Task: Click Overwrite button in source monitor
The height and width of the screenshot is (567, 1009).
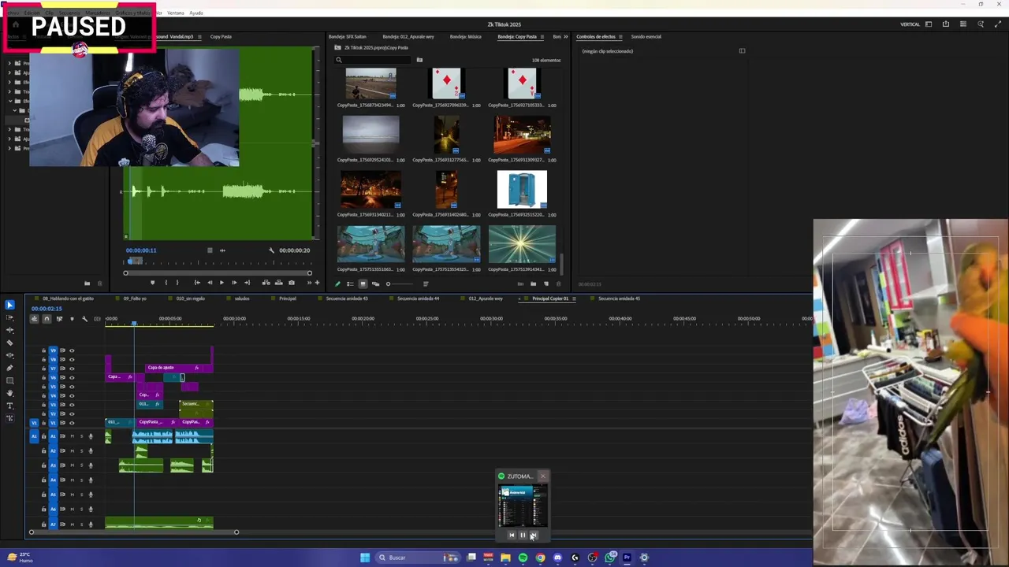Action: (278, 283)
